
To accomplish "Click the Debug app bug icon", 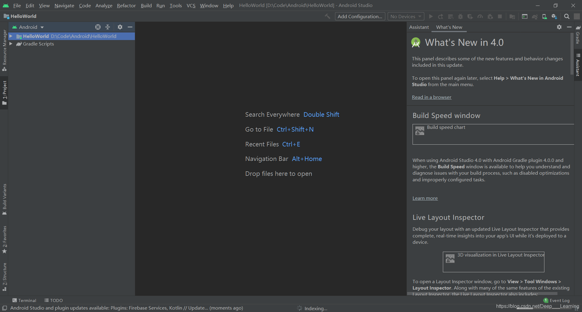I will (x=460, y=16).
